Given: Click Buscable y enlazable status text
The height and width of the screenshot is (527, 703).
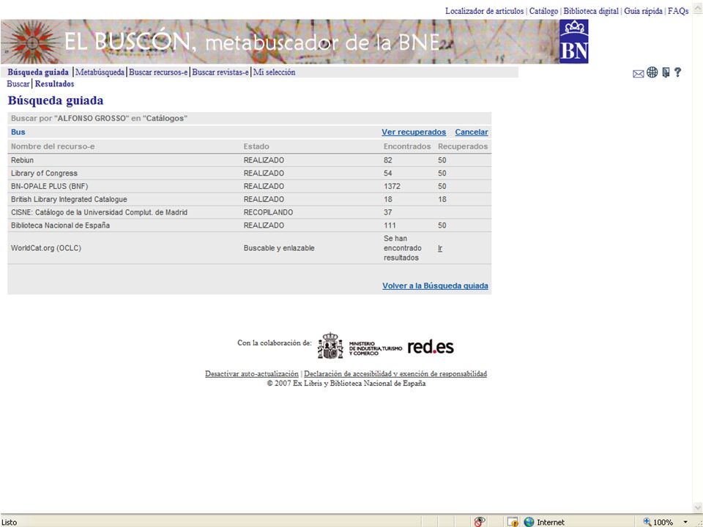Looking at the screenshot, I should pyautogui.click(x=279, y=248).
